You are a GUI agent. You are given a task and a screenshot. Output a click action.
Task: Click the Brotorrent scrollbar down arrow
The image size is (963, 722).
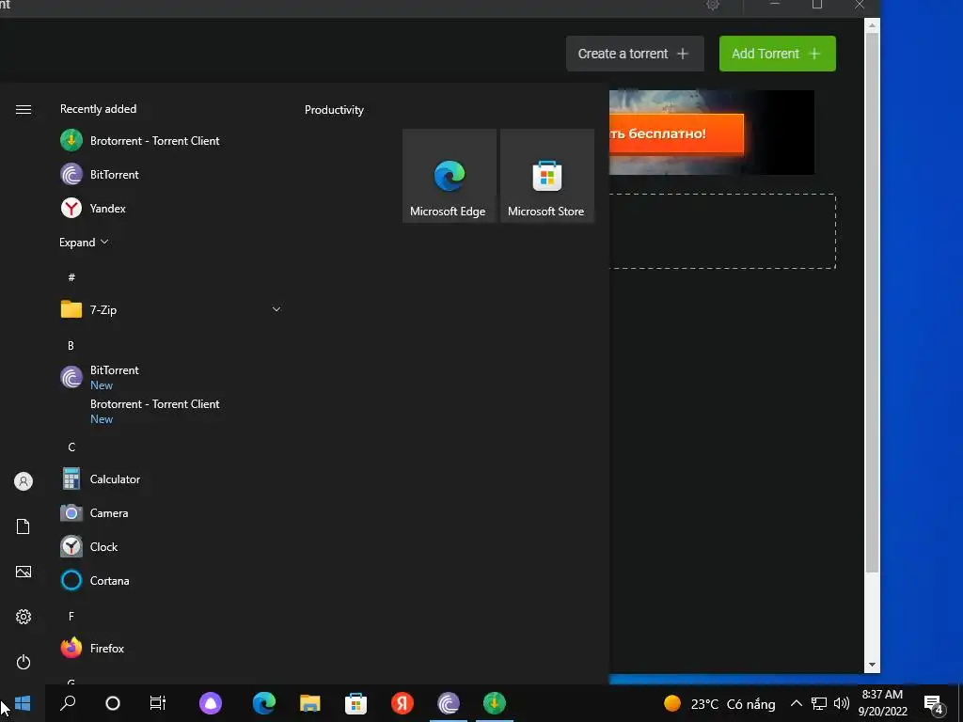coord(872,665)
